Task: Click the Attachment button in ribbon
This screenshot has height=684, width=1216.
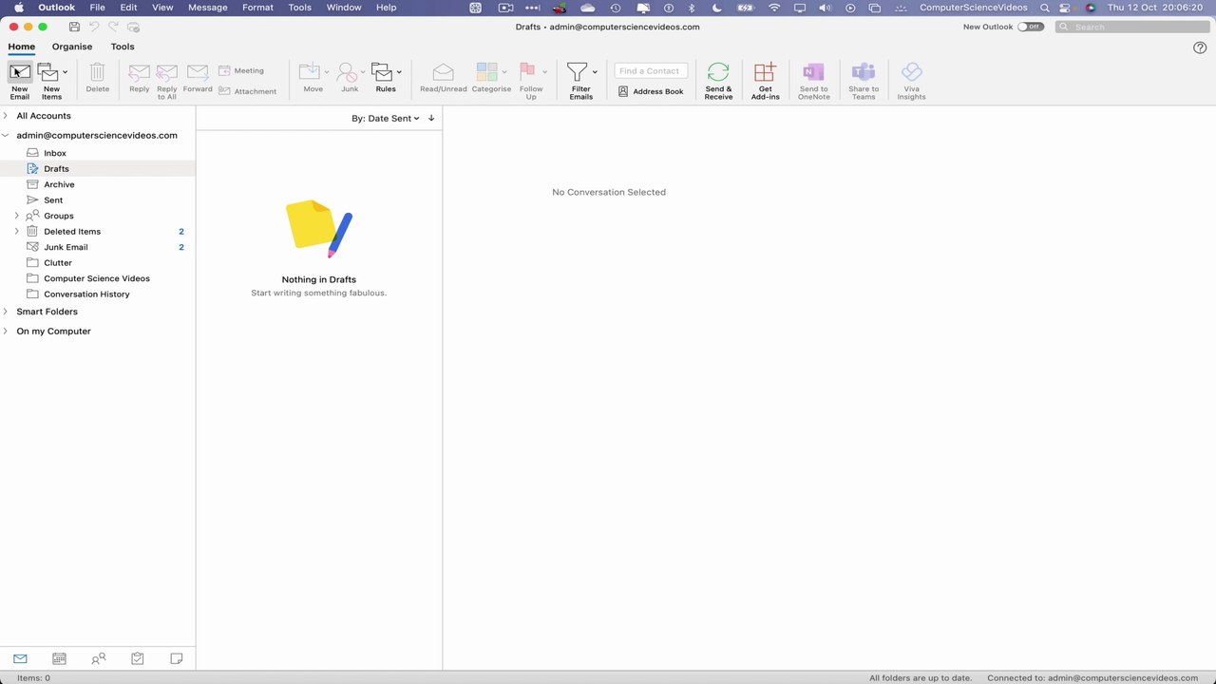Action: coord(247,91)
